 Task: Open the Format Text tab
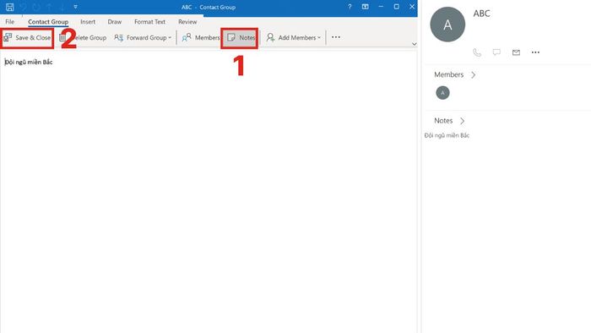point(149,22)
